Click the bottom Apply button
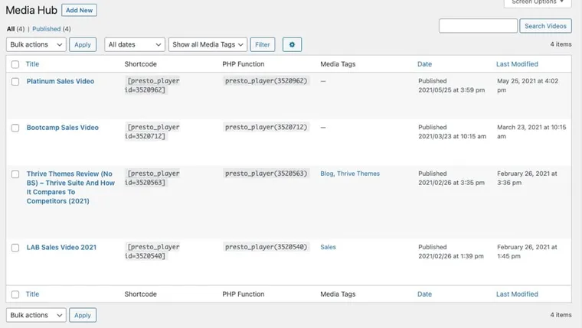Screen dimensions: 582x328 click(x=83, y=315)
